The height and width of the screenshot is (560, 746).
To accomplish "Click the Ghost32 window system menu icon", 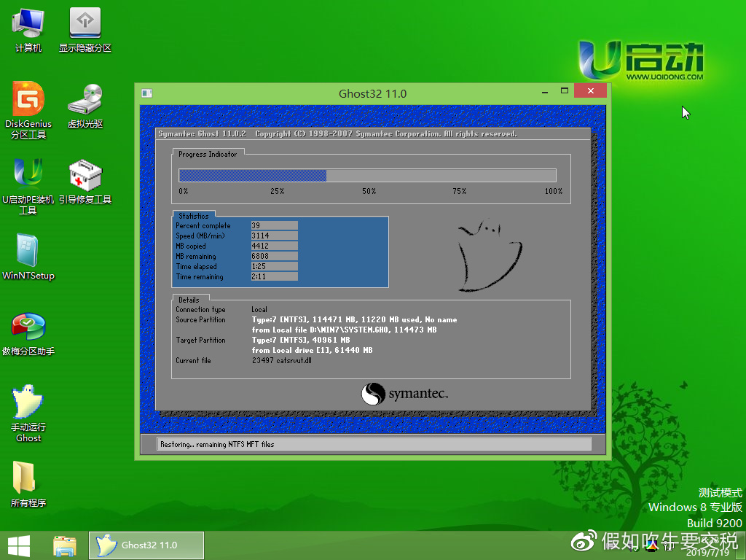I will point(147,93).
